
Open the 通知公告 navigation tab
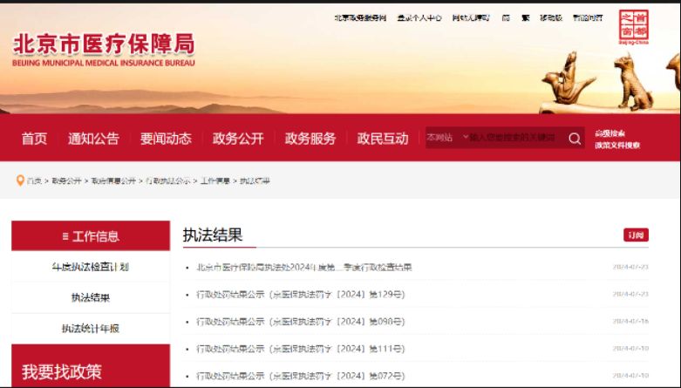click(x=93, y=139)
